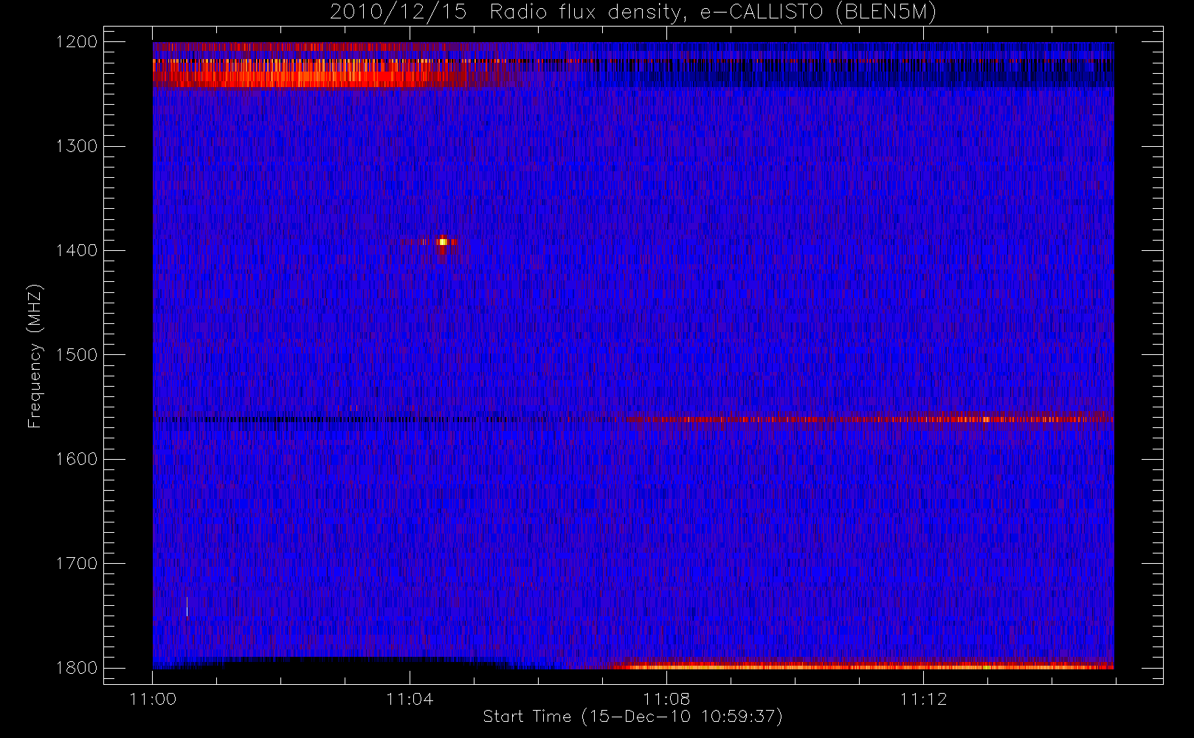Click the 11:08 time tick label
This screenshot has height=738, width=1194.
[x=666, y=699]
